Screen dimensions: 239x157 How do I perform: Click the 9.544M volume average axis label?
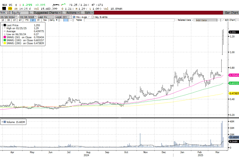click(234, 141)
